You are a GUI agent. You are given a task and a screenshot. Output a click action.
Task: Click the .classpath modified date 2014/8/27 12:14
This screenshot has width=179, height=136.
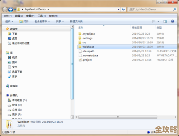[142, 51]
